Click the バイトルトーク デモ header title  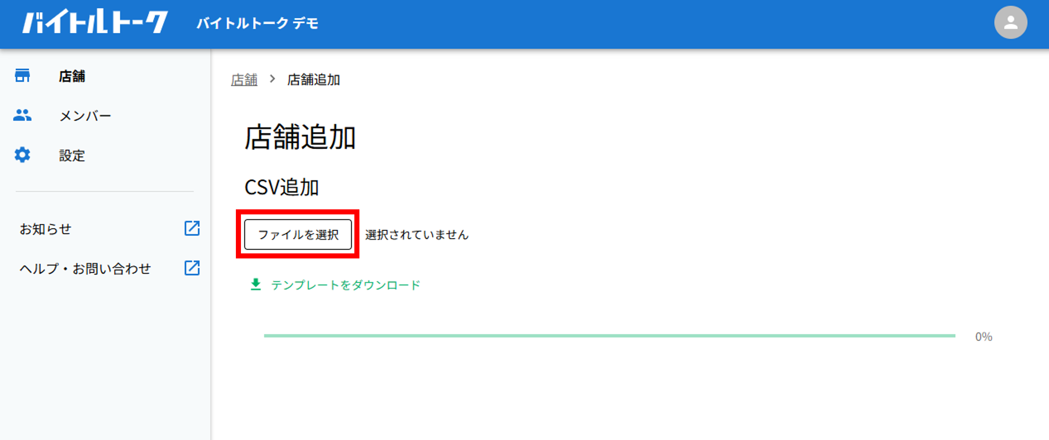[257, 23]
